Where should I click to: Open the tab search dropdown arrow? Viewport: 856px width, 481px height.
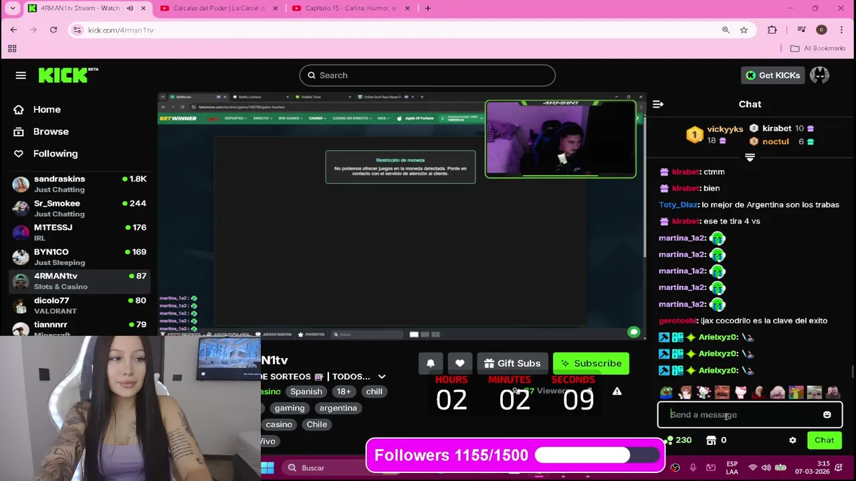tap(12, 8)
